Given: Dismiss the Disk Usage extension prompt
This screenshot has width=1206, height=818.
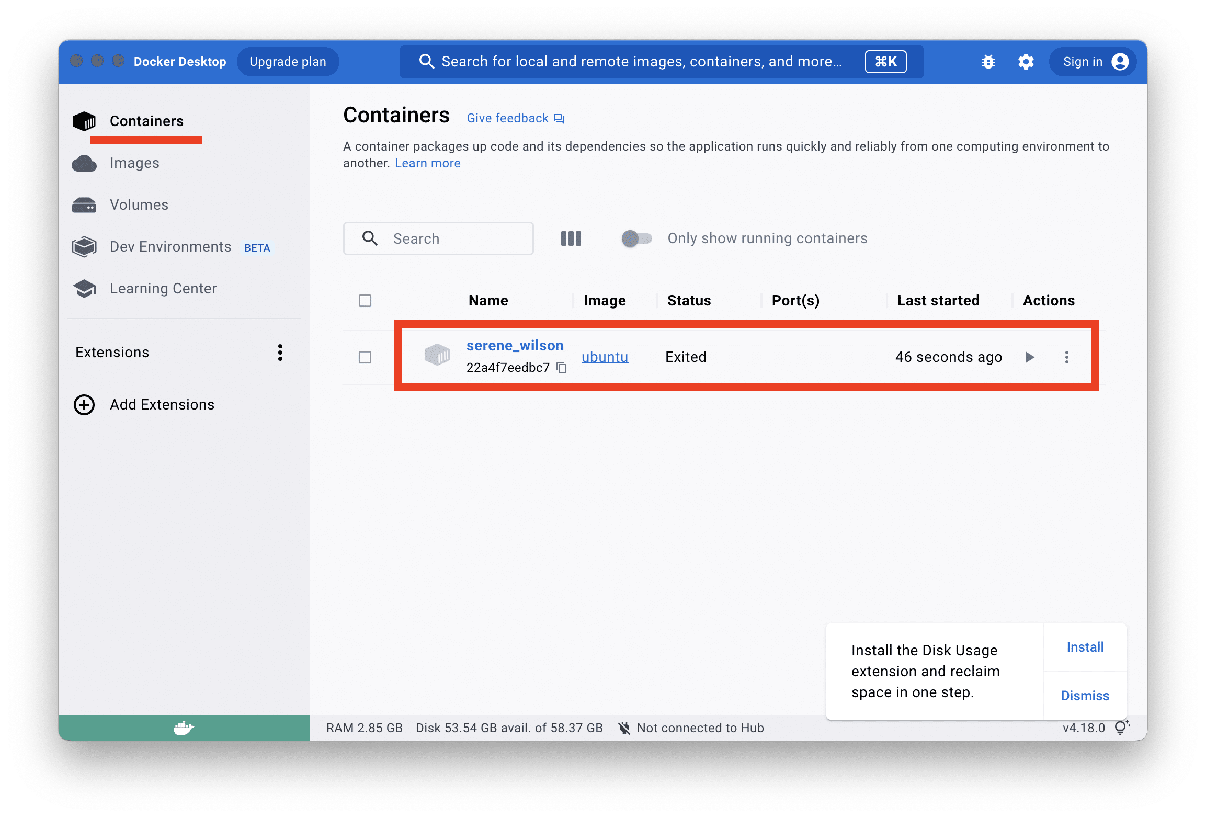Looking at the screenshot, I should tap(1085, 696).
